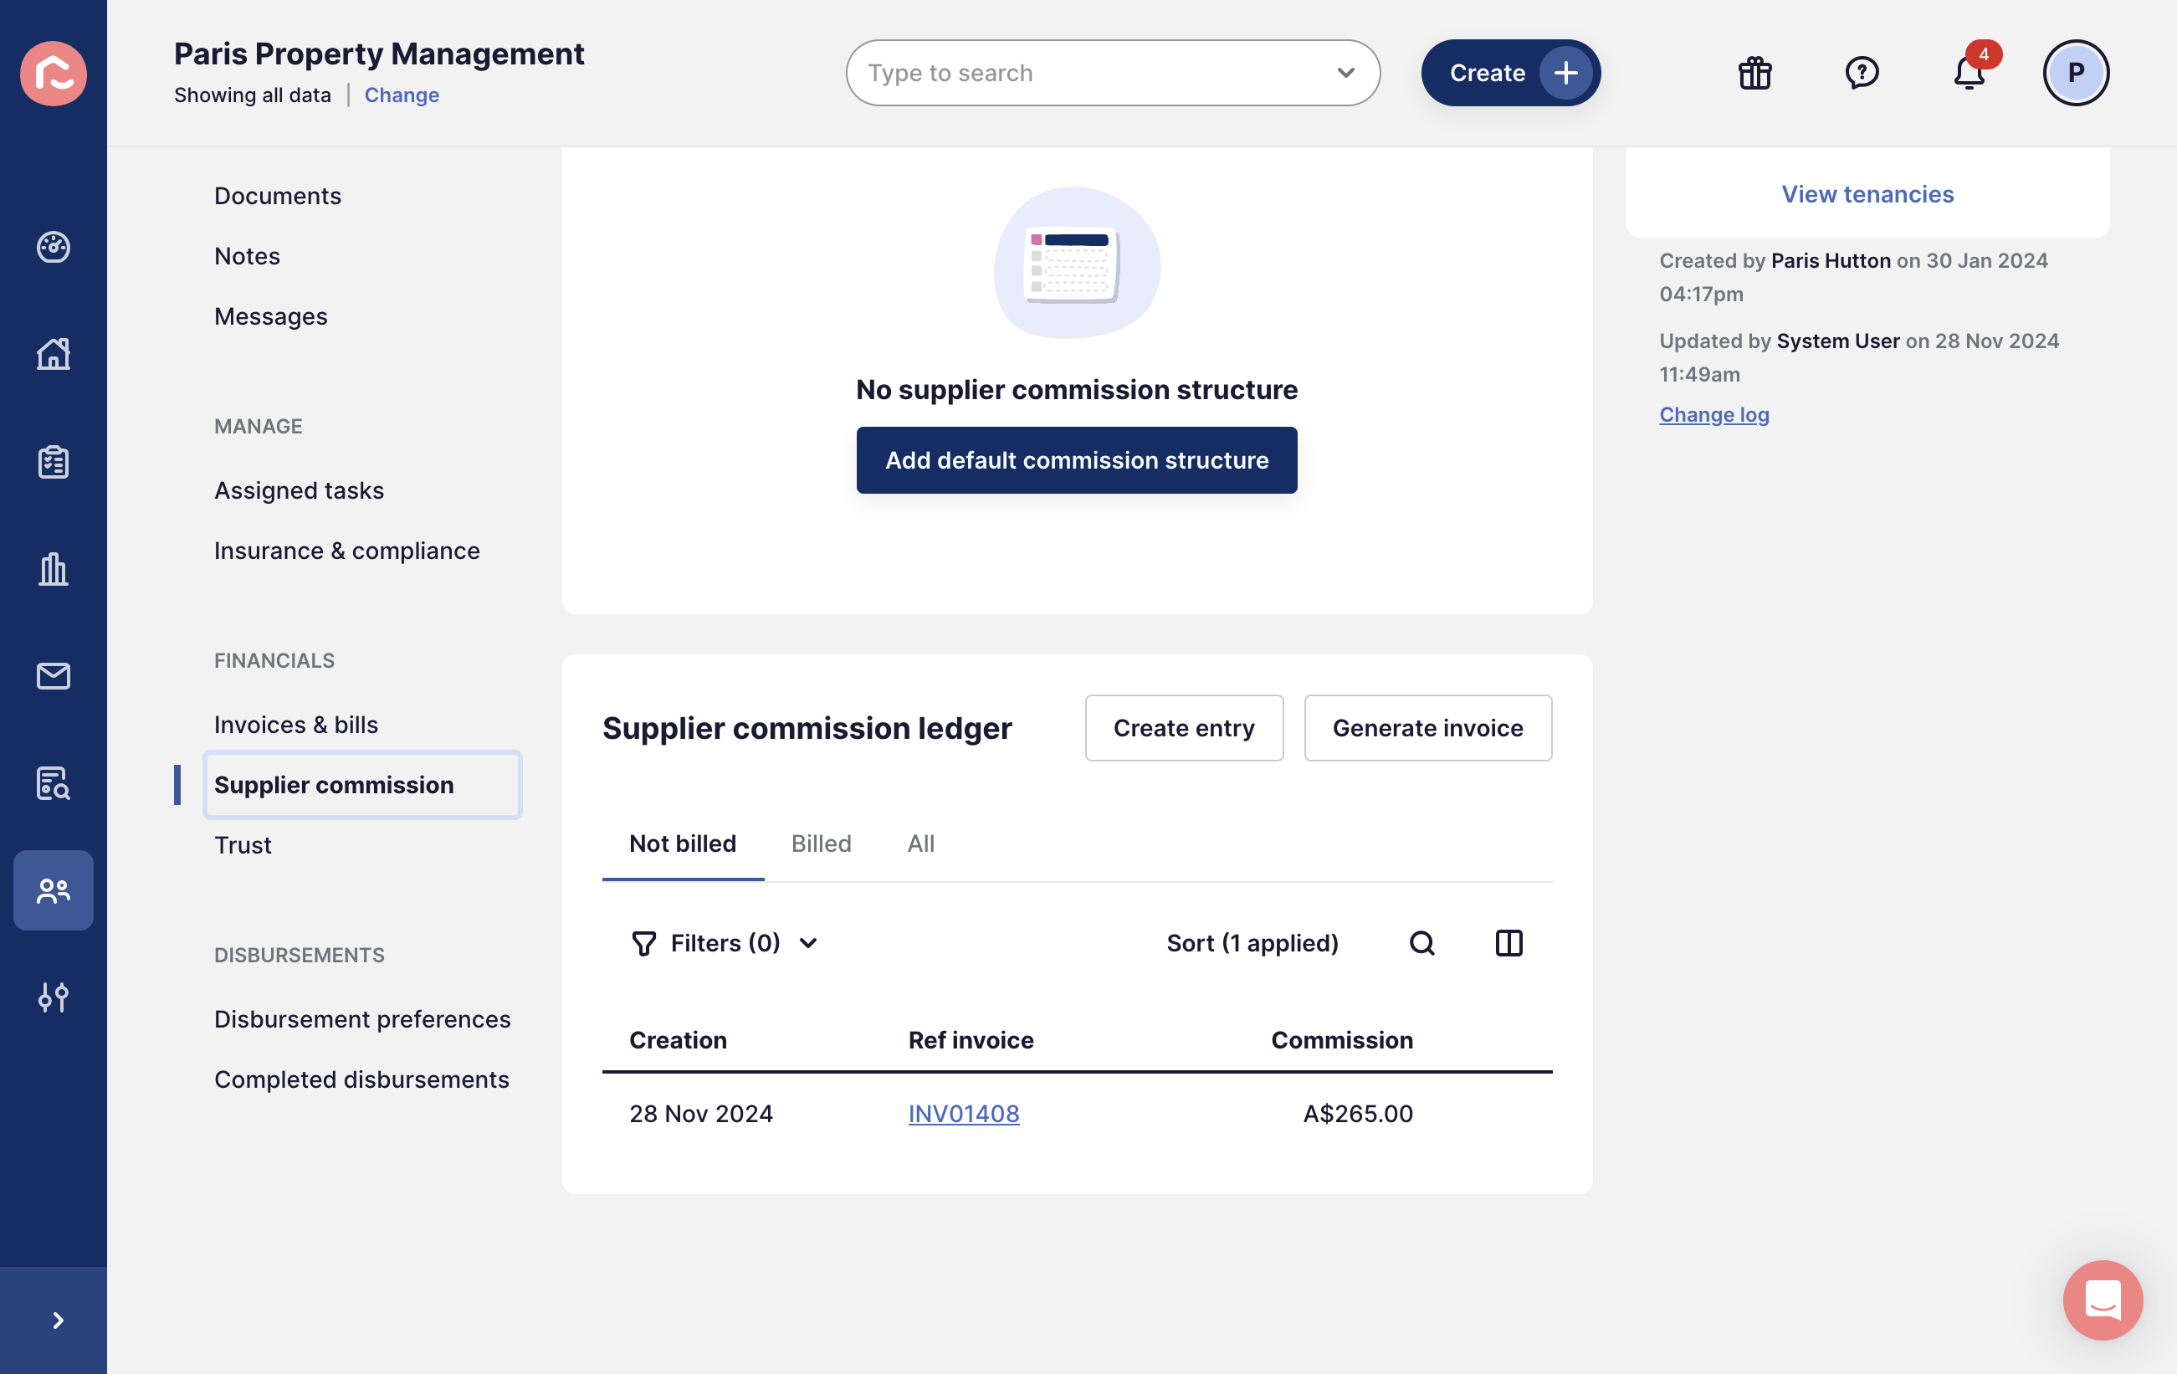Open the P user profile avatar

pos(2076,74)
